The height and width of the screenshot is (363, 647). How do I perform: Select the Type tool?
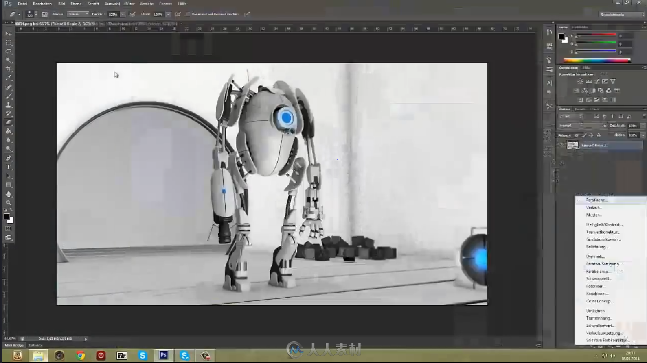pos(9,167)
